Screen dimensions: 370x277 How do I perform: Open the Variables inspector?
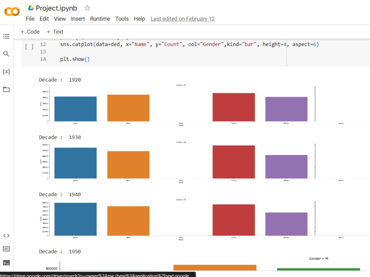click(6, 72)
